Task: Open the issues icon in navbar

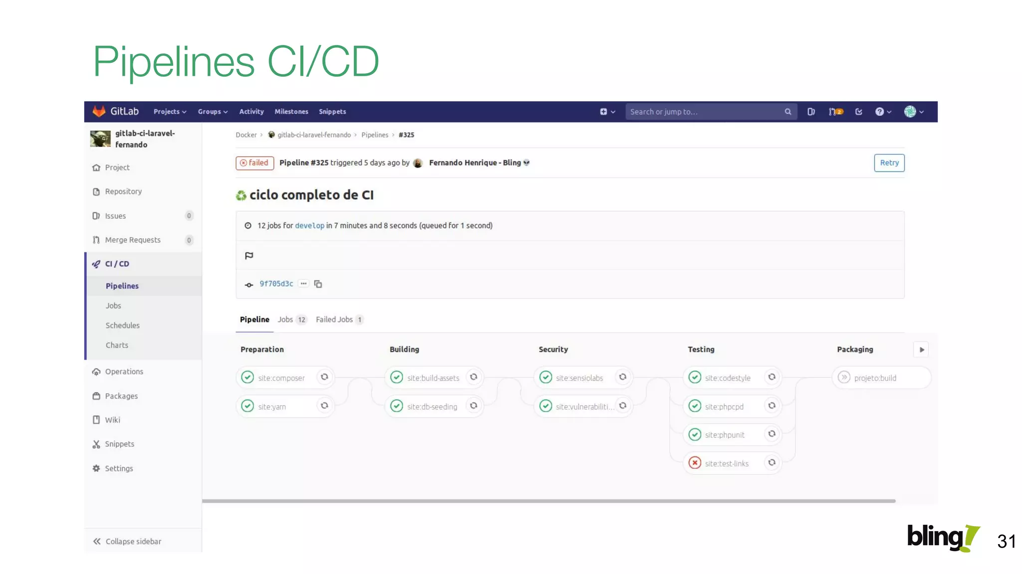Action: [811, 112]
